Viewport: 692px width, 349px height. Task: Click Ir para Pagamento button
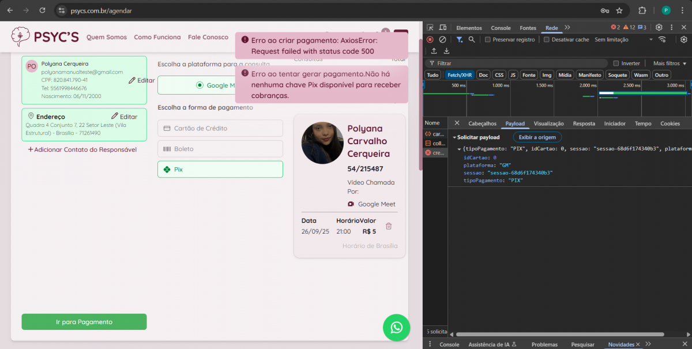[84, 322]
